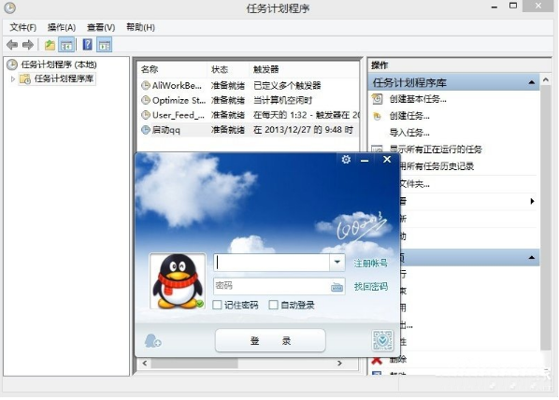Click the task list scroll right arrow
Image resolution: width=559 pixels, height=400 pixels.
(x=339, y=363)
